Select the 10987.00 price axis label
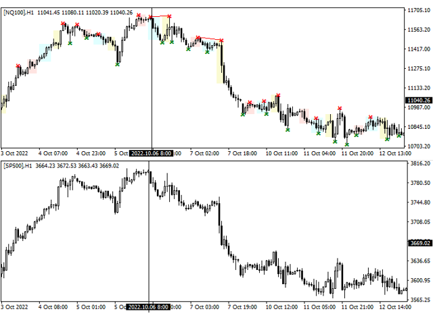 (419, 107)
